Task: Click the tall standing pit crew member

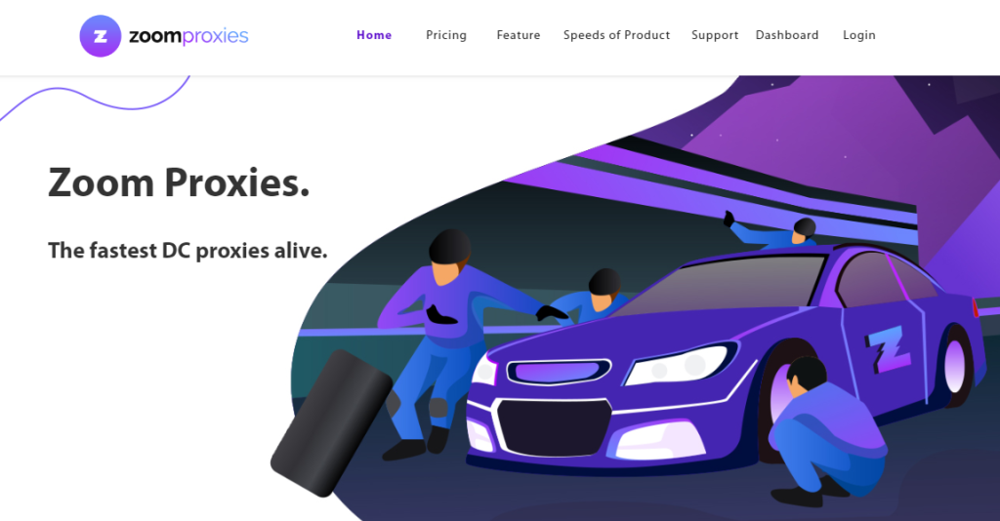Action: coord(444,344)
